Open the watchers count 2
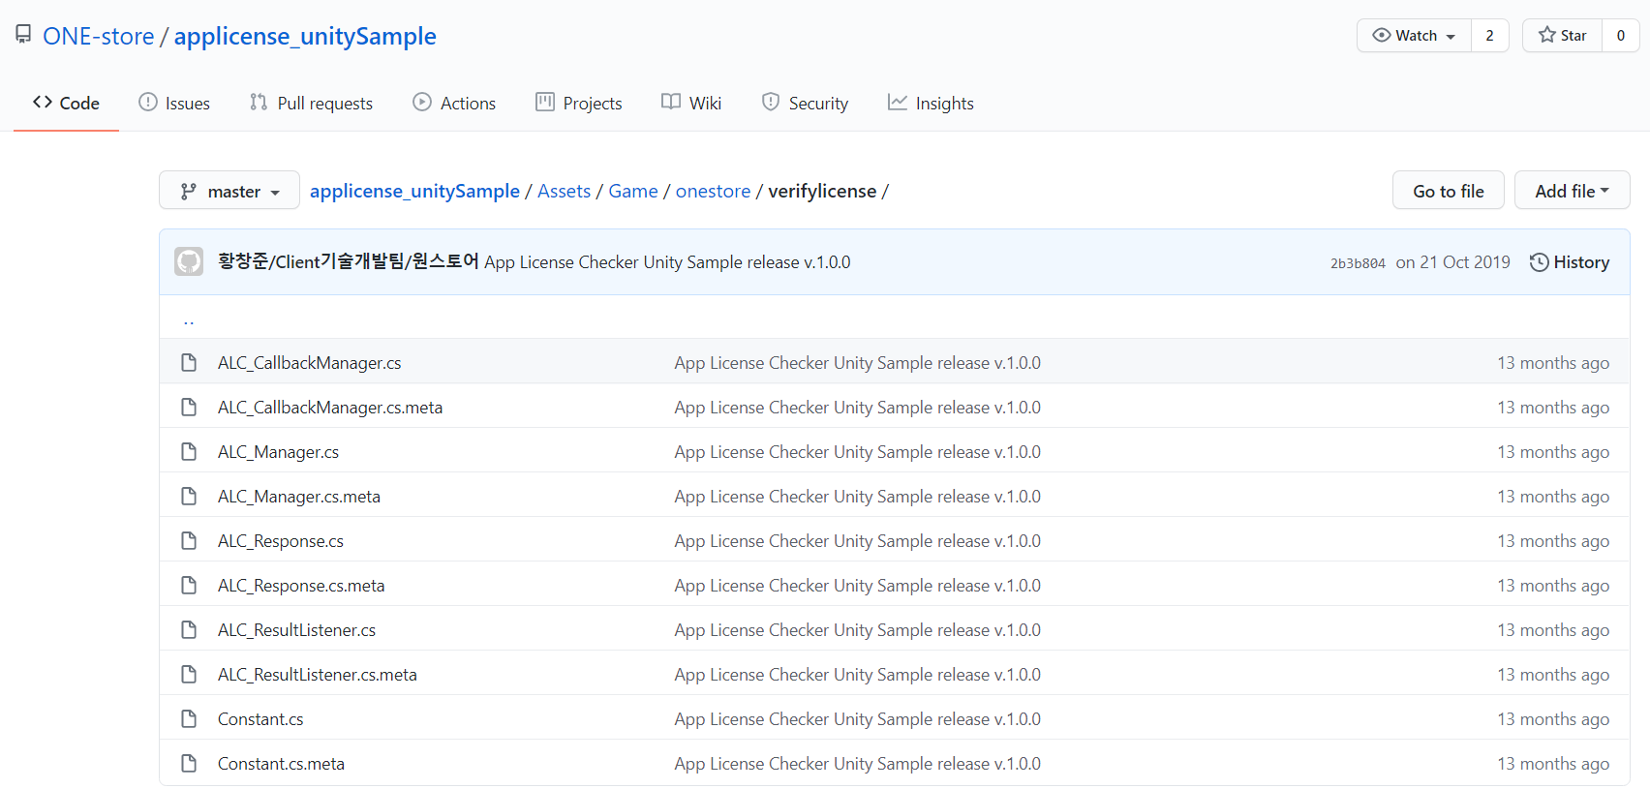 click(1489, 36)
